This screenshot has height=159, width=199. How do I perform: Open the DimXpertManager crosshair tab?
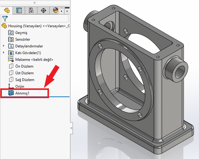tap(43, 10)
